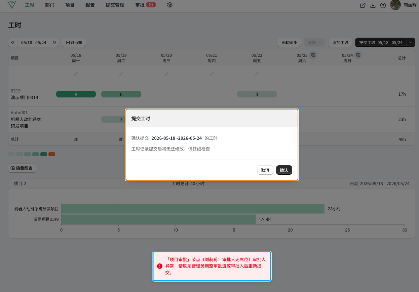Screen dimensions: 419x292
Task: Click the pencil edit icon under 05/20
Action: tap(166, 74)
